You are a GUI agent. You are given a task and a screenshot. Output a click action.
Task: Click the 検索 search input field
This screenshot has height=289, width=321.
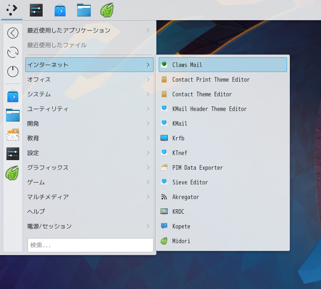click(90, 245)
